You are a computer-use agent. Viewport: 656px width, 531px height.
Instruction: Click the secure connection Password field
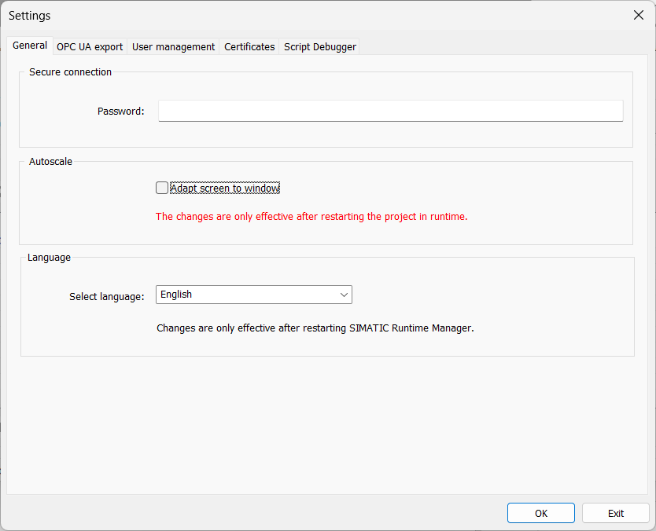(390, 111)
